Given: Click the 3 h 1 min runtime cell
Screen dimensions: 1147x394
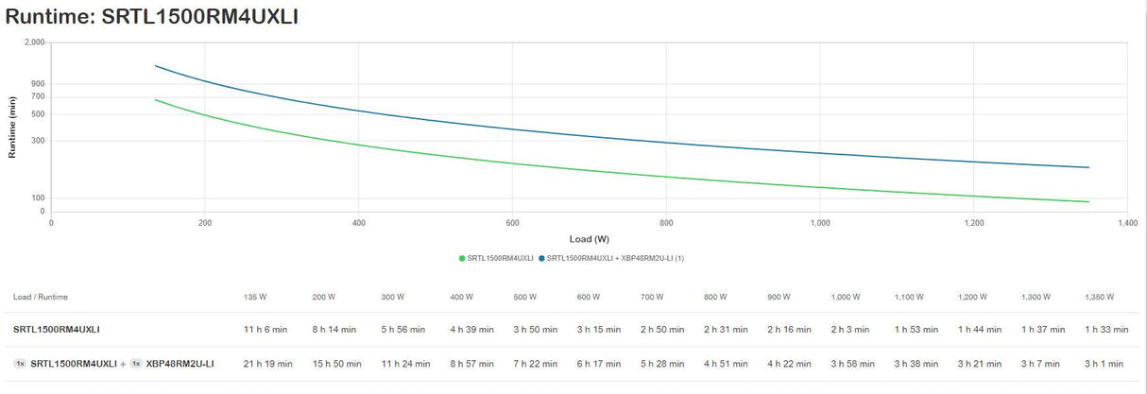Looking at the screenshot, I should click(1104, 364).
